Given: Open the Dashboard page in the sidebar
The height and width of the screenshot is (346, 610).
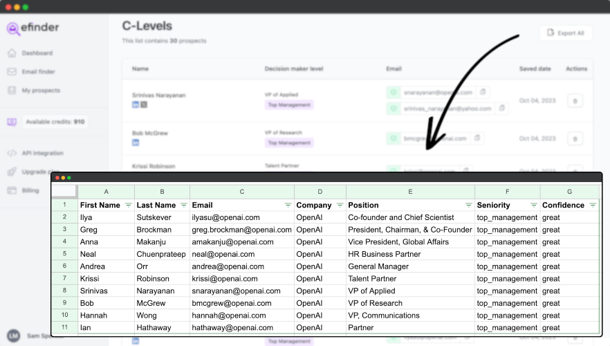Looking at the screenshot, I should point(37,53).
